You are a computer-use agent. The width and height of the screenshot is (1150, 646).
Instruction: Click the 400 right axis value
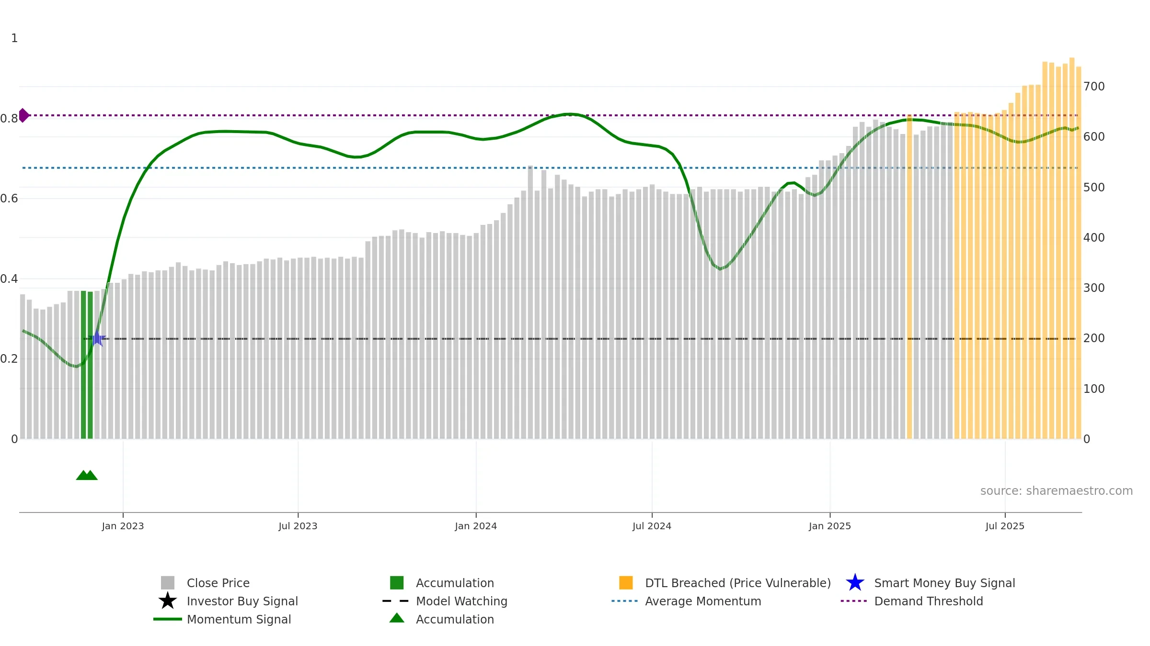tap(1094, 238)
